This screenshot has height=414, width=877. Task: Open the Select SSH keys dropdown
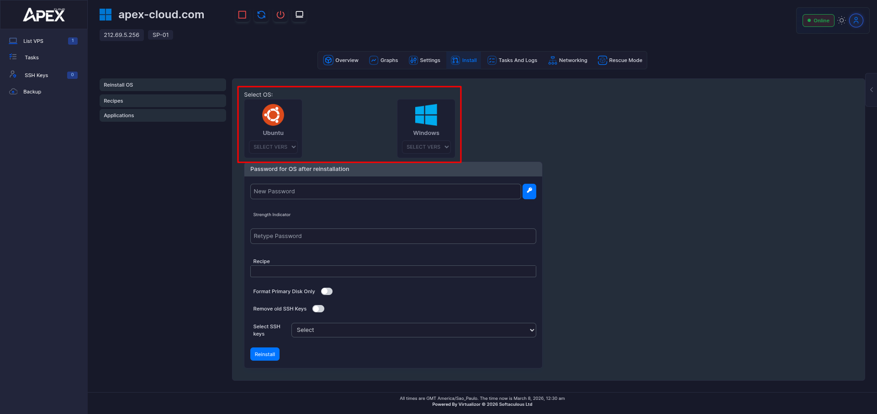click(x=413, y=330)
